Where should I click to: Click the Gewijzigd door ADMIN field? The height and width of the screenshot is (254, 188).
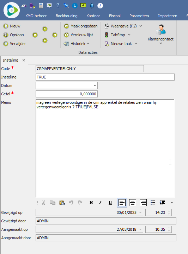pos(106,221)
